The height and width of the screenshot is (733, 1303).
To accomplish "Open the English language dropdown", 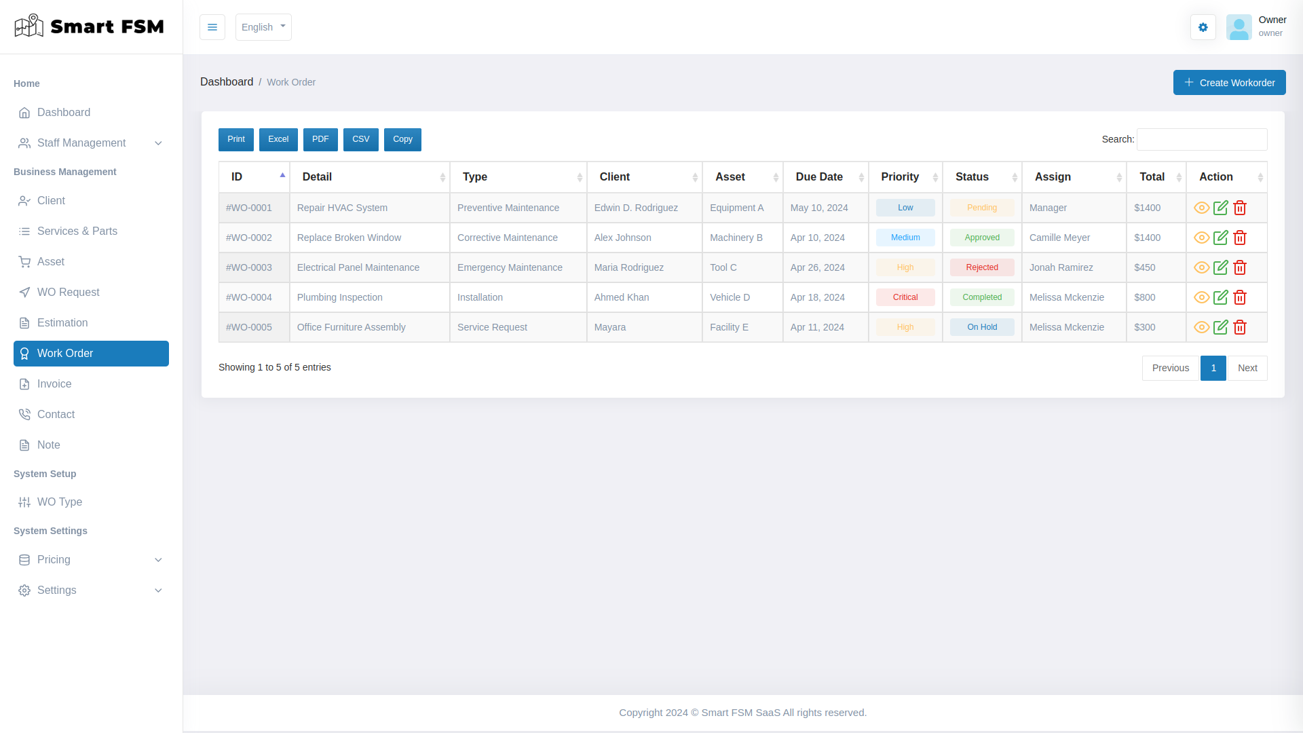I will coord(263,27).
